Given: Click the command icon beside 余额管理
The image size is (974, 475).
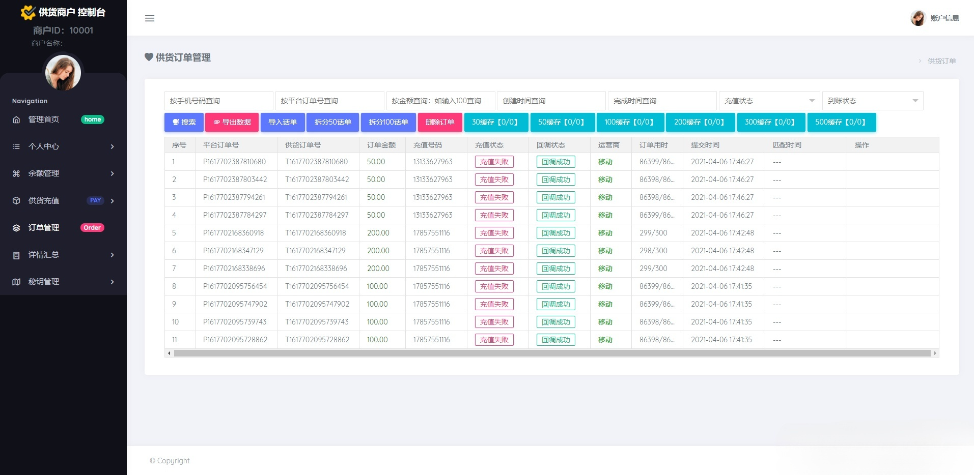Looking at the screenshot, I should coord(16,173).
